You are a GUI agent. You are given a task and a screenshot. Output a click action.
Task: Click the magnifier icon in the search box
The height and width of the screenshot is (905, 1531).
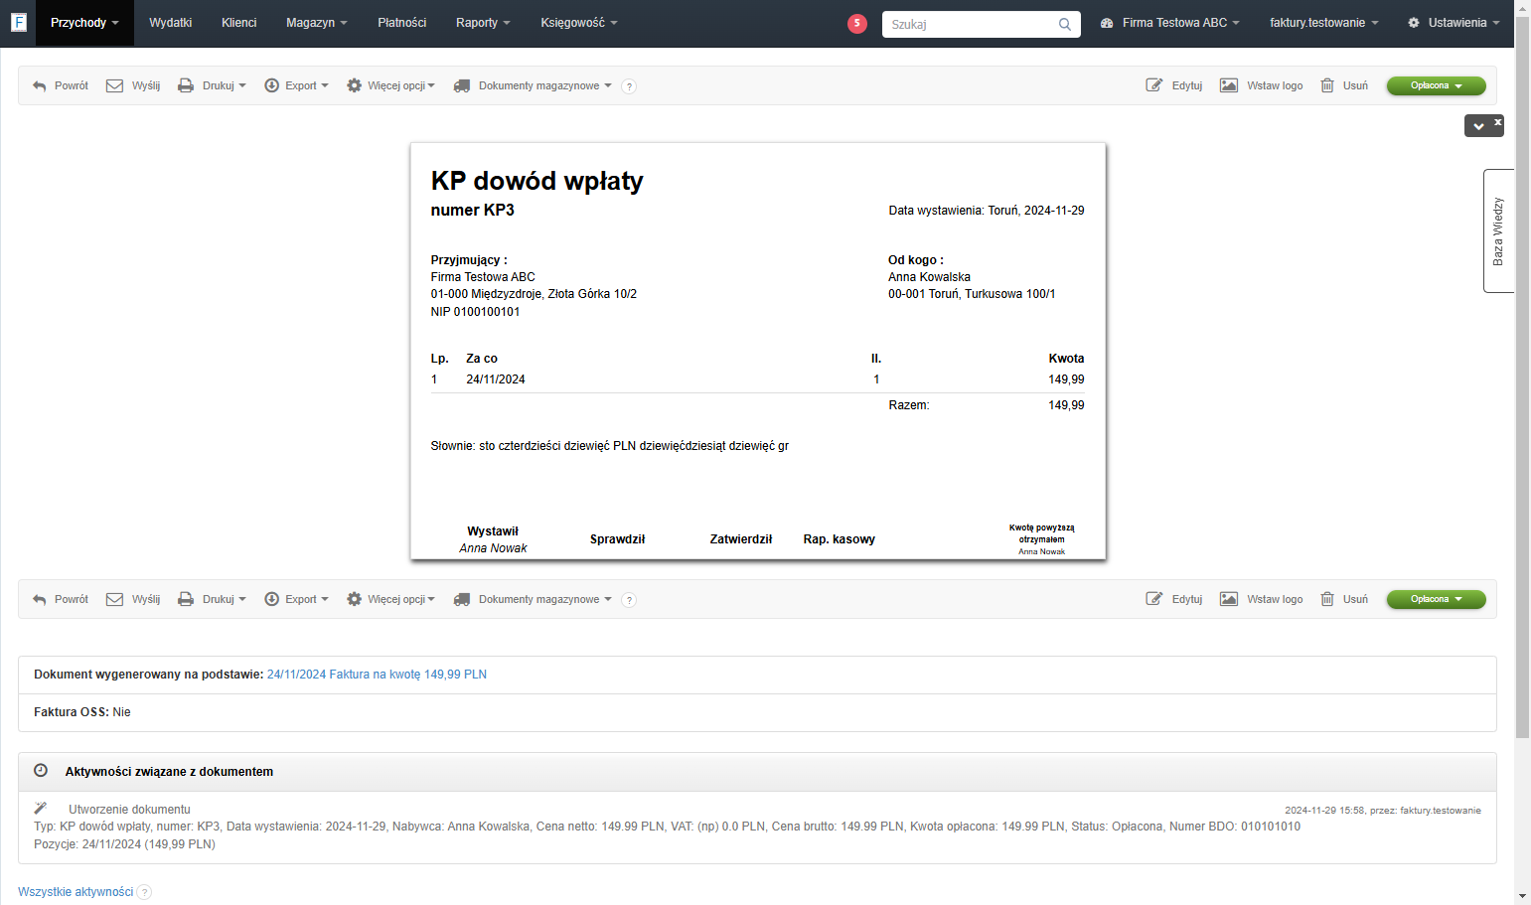point(1065,24)
